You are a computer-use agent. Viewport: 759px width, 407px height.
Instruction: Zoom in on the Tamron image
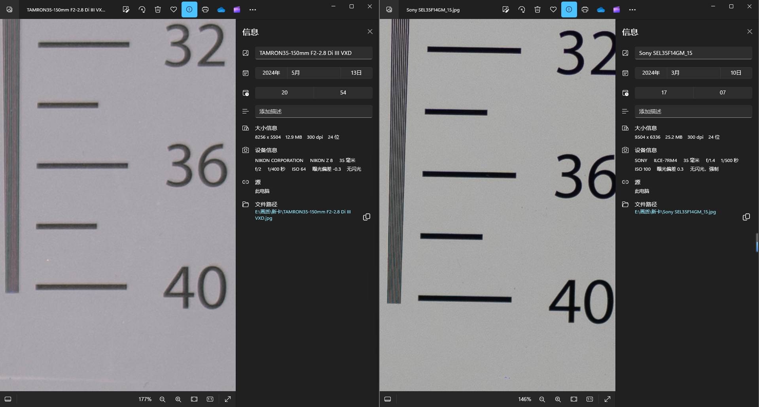178,399
